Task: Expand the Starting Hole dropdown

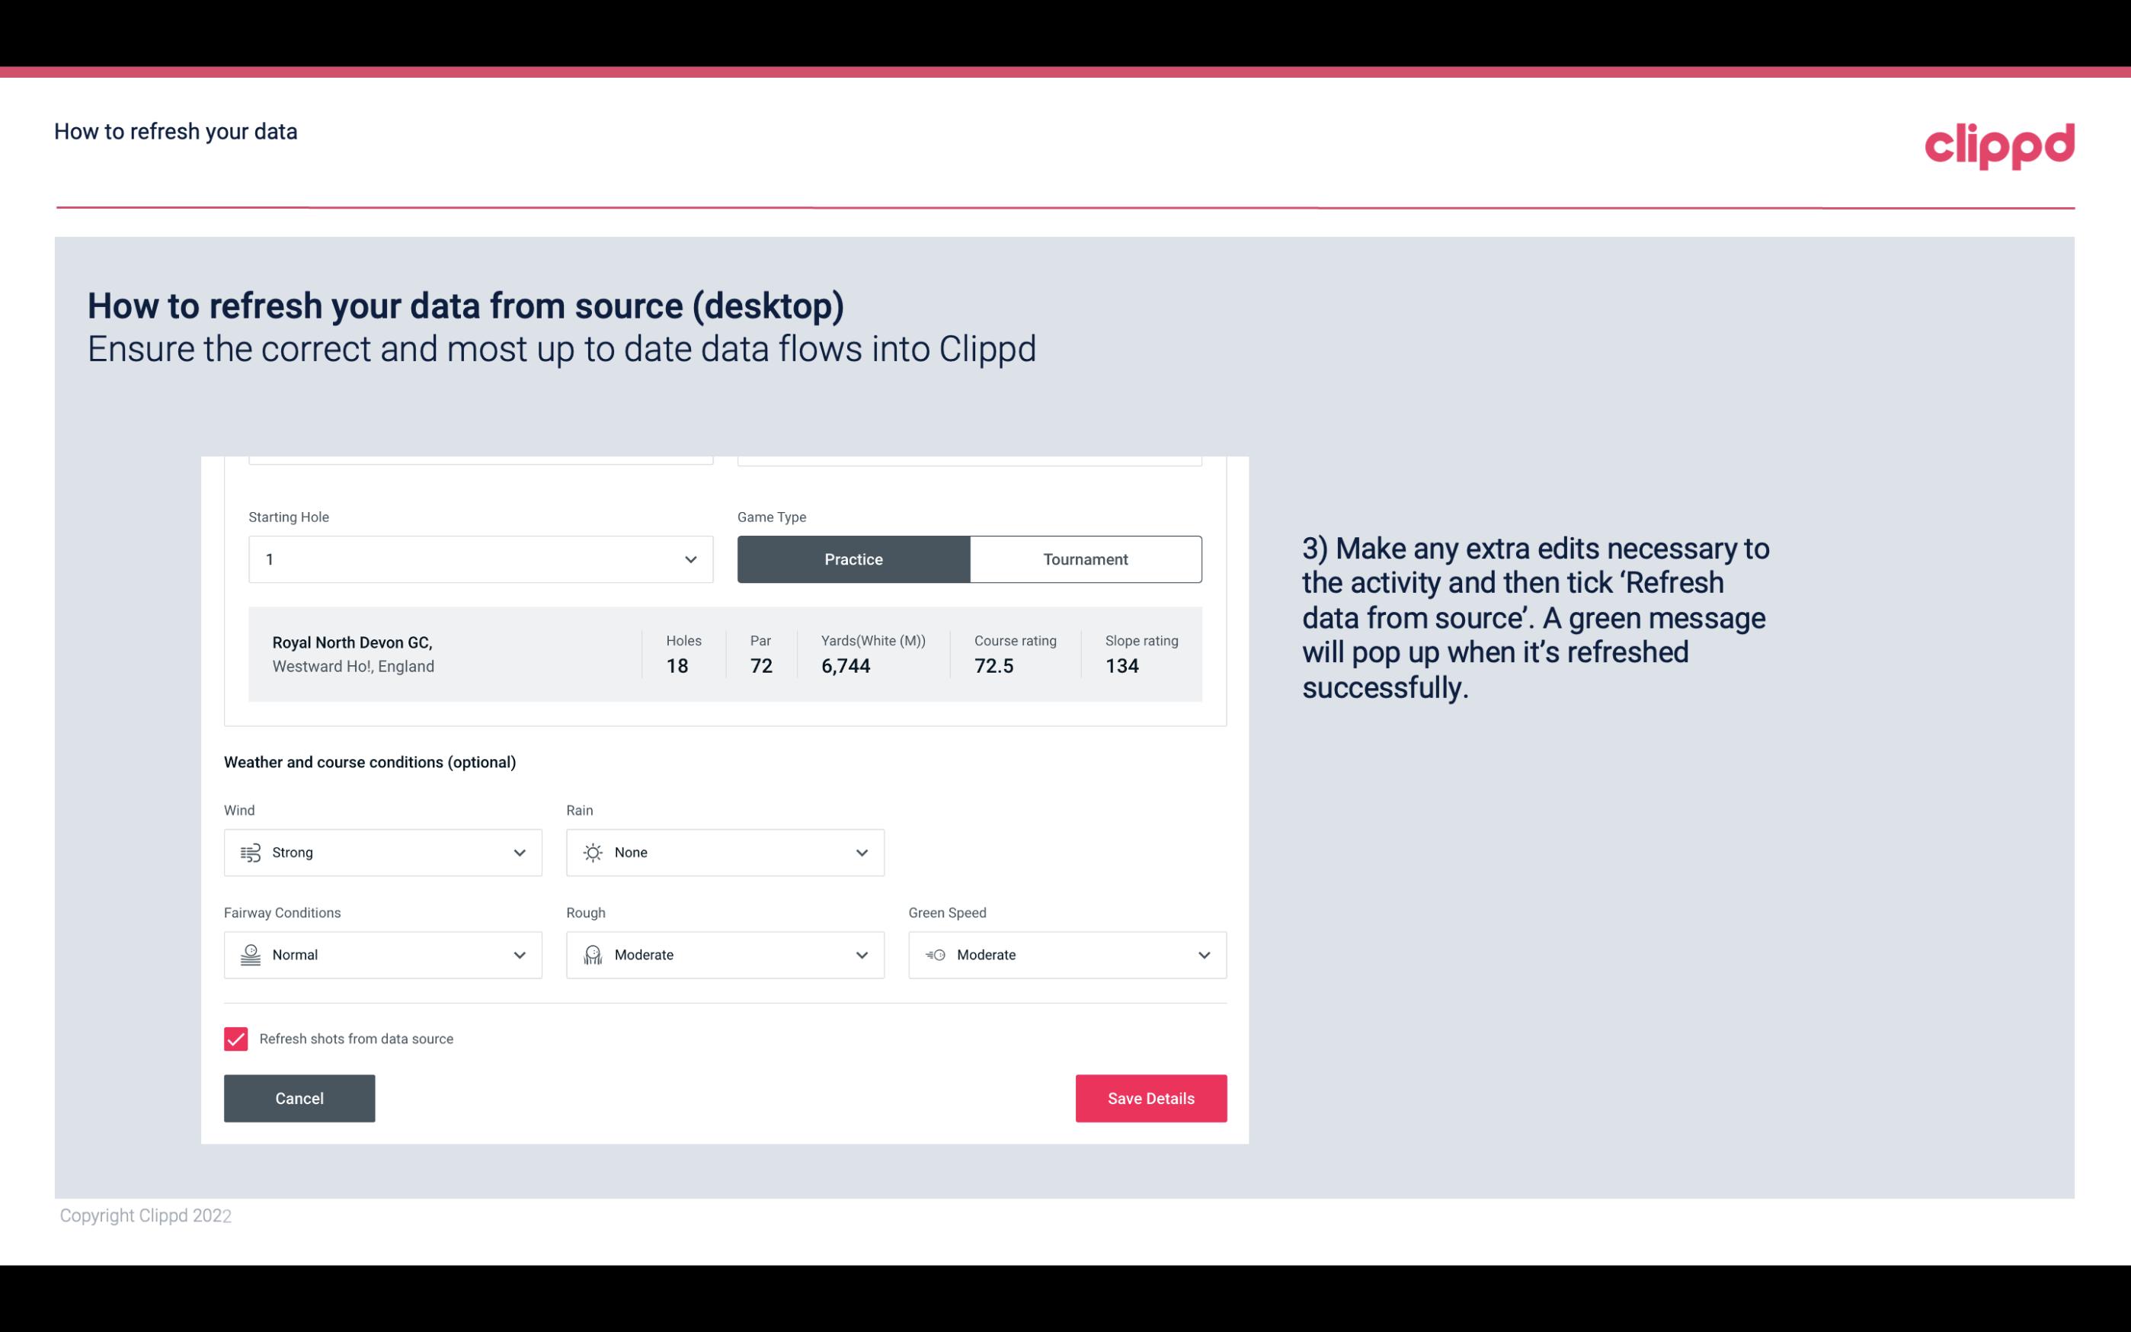Action: click(x=690, y=559)
